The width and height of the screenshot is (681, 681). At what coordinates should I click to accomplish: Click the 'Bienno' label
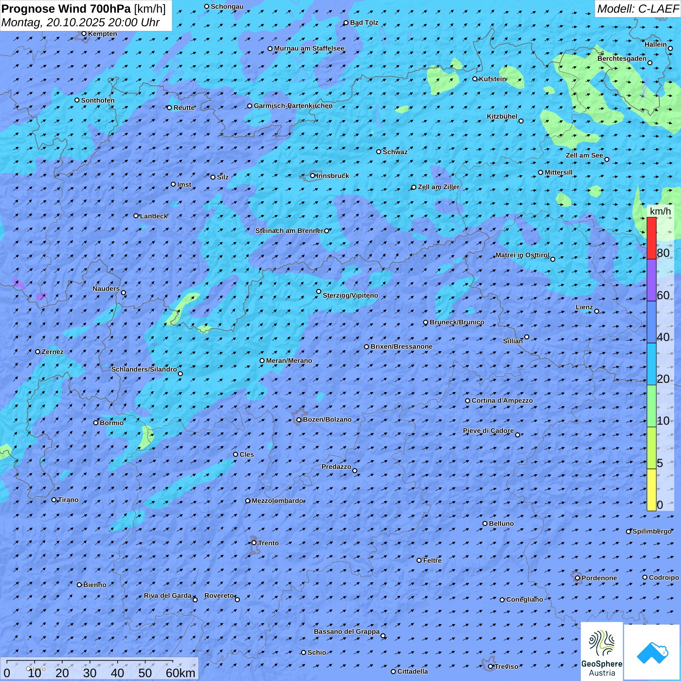(94, 585)
